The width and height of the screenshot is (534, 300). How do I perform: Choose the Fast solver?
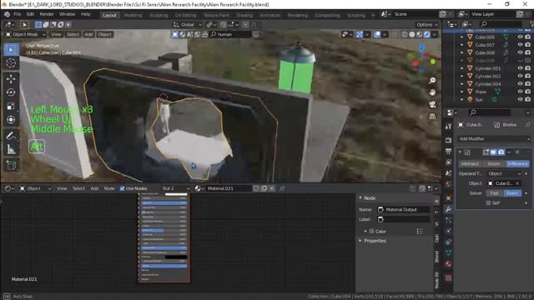point(495,193)
